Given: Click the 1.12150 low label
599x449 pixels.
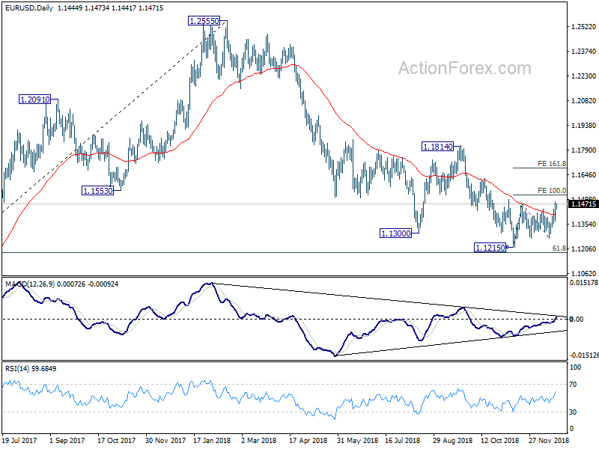Looking at the screenshot, I should [x=490, y=248].
